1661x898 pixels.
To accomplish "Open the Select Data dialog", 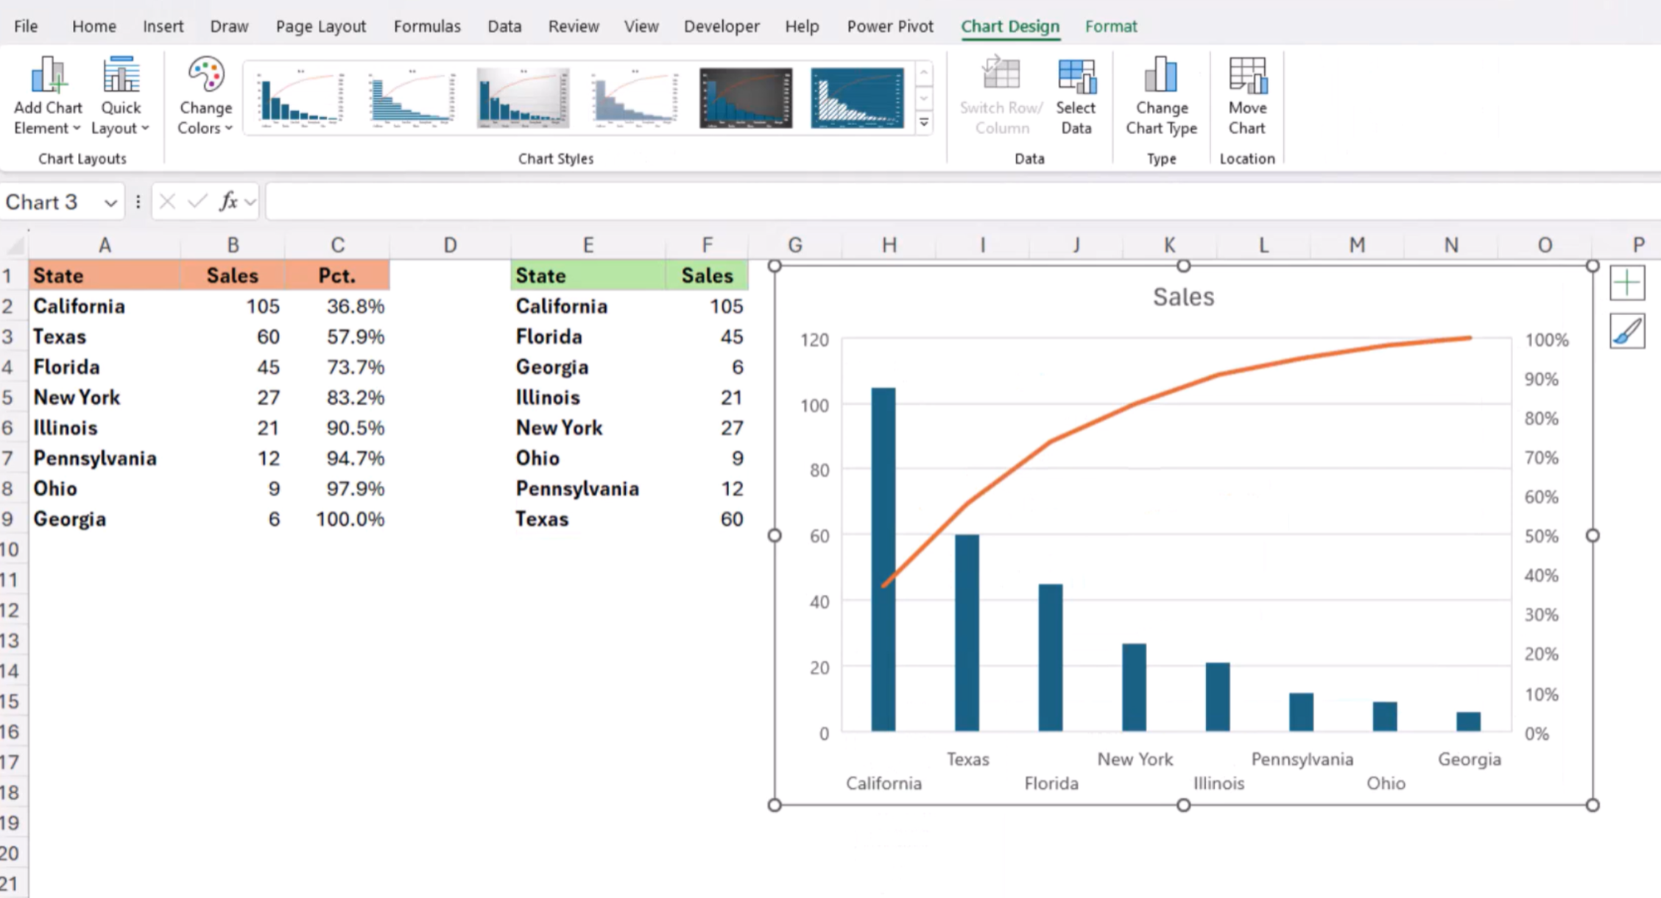I will pyautogui.click(x=1076, y=96).
